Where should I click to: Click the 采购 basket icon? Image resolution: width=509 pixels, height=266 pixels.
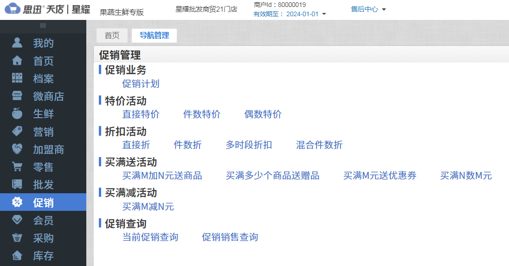click(17, 238)
